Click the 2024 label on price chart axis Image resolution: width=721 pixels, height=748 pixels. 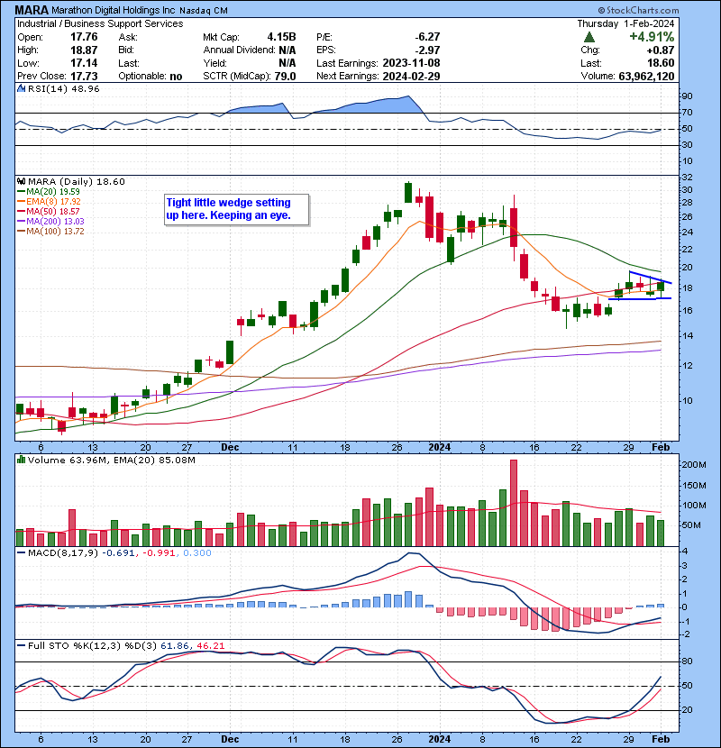440,448
